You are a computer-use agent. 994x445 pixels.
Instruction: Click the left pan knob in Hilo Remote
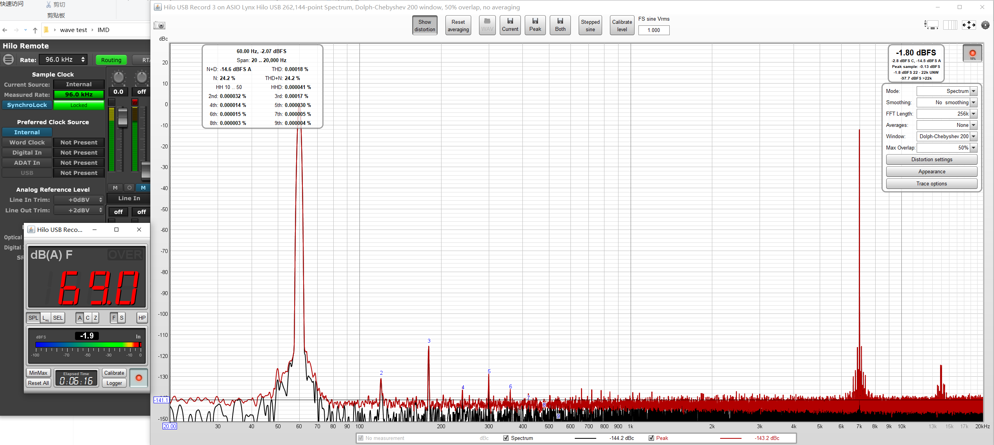coord(118,77)
